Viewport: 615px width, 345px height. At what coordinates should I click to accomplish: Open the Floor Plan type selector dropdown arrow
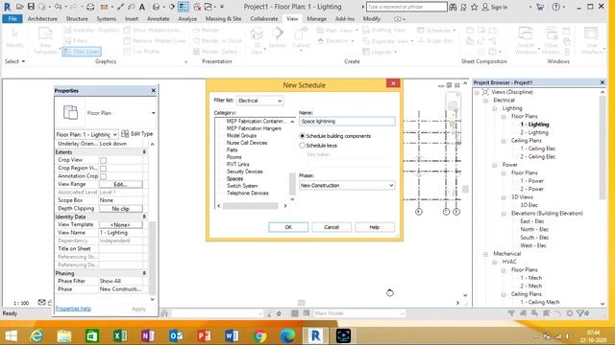[x=153, y=113]
